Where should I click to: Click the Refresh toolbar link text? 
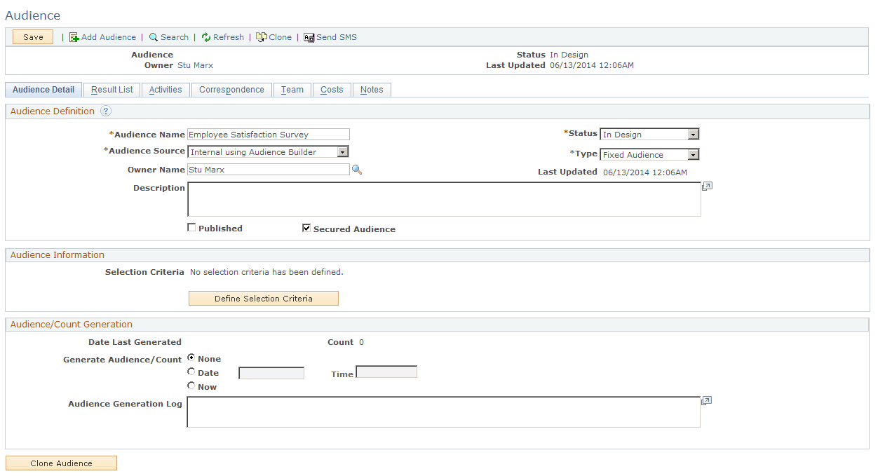tap(229, 37)
